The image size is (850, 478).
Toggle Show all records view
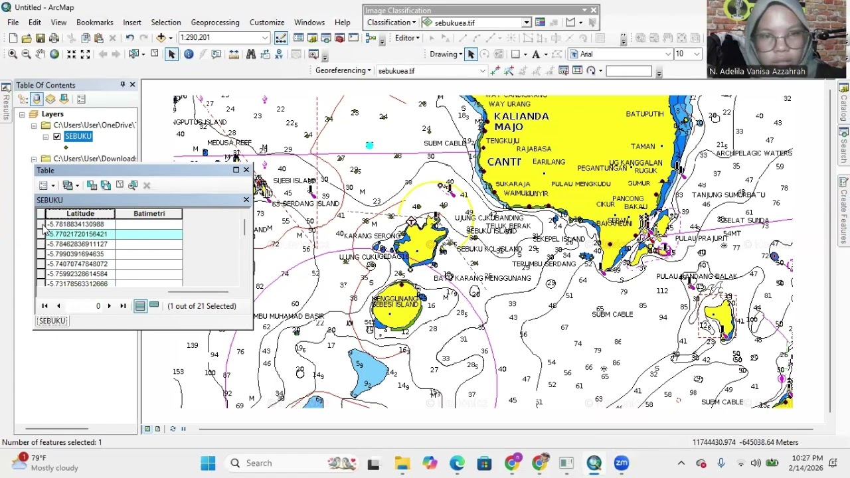coord(140,306)
